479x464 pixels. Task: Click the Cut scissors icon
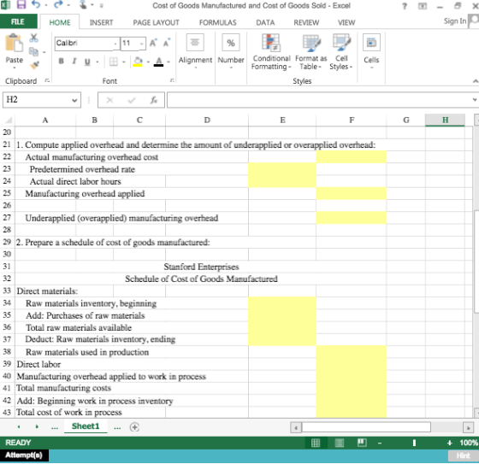pos(33,38)
